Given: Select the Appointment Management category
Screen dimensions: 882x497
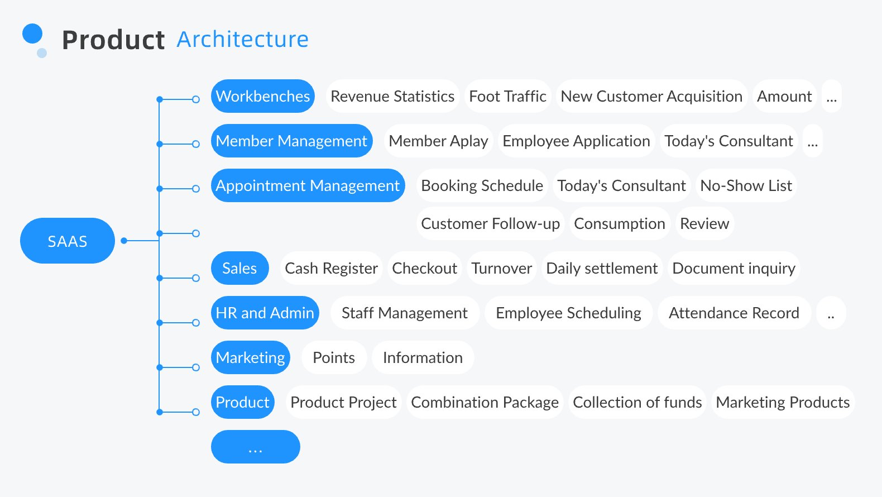Looking at the screenshot, I should [x=308, y=185].
